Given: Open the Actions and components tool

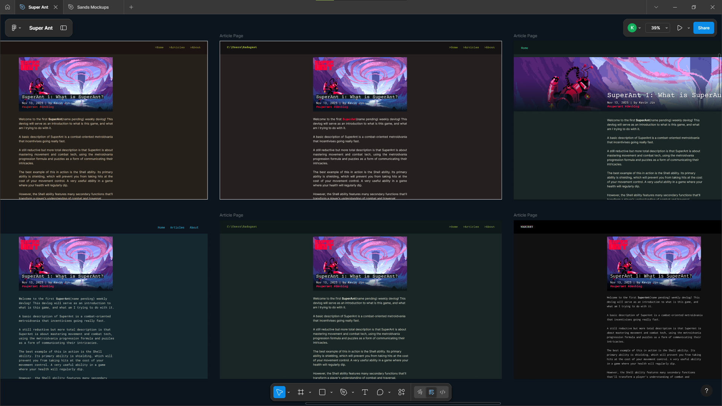Looking at the screenshot, I should pos(402,392).
